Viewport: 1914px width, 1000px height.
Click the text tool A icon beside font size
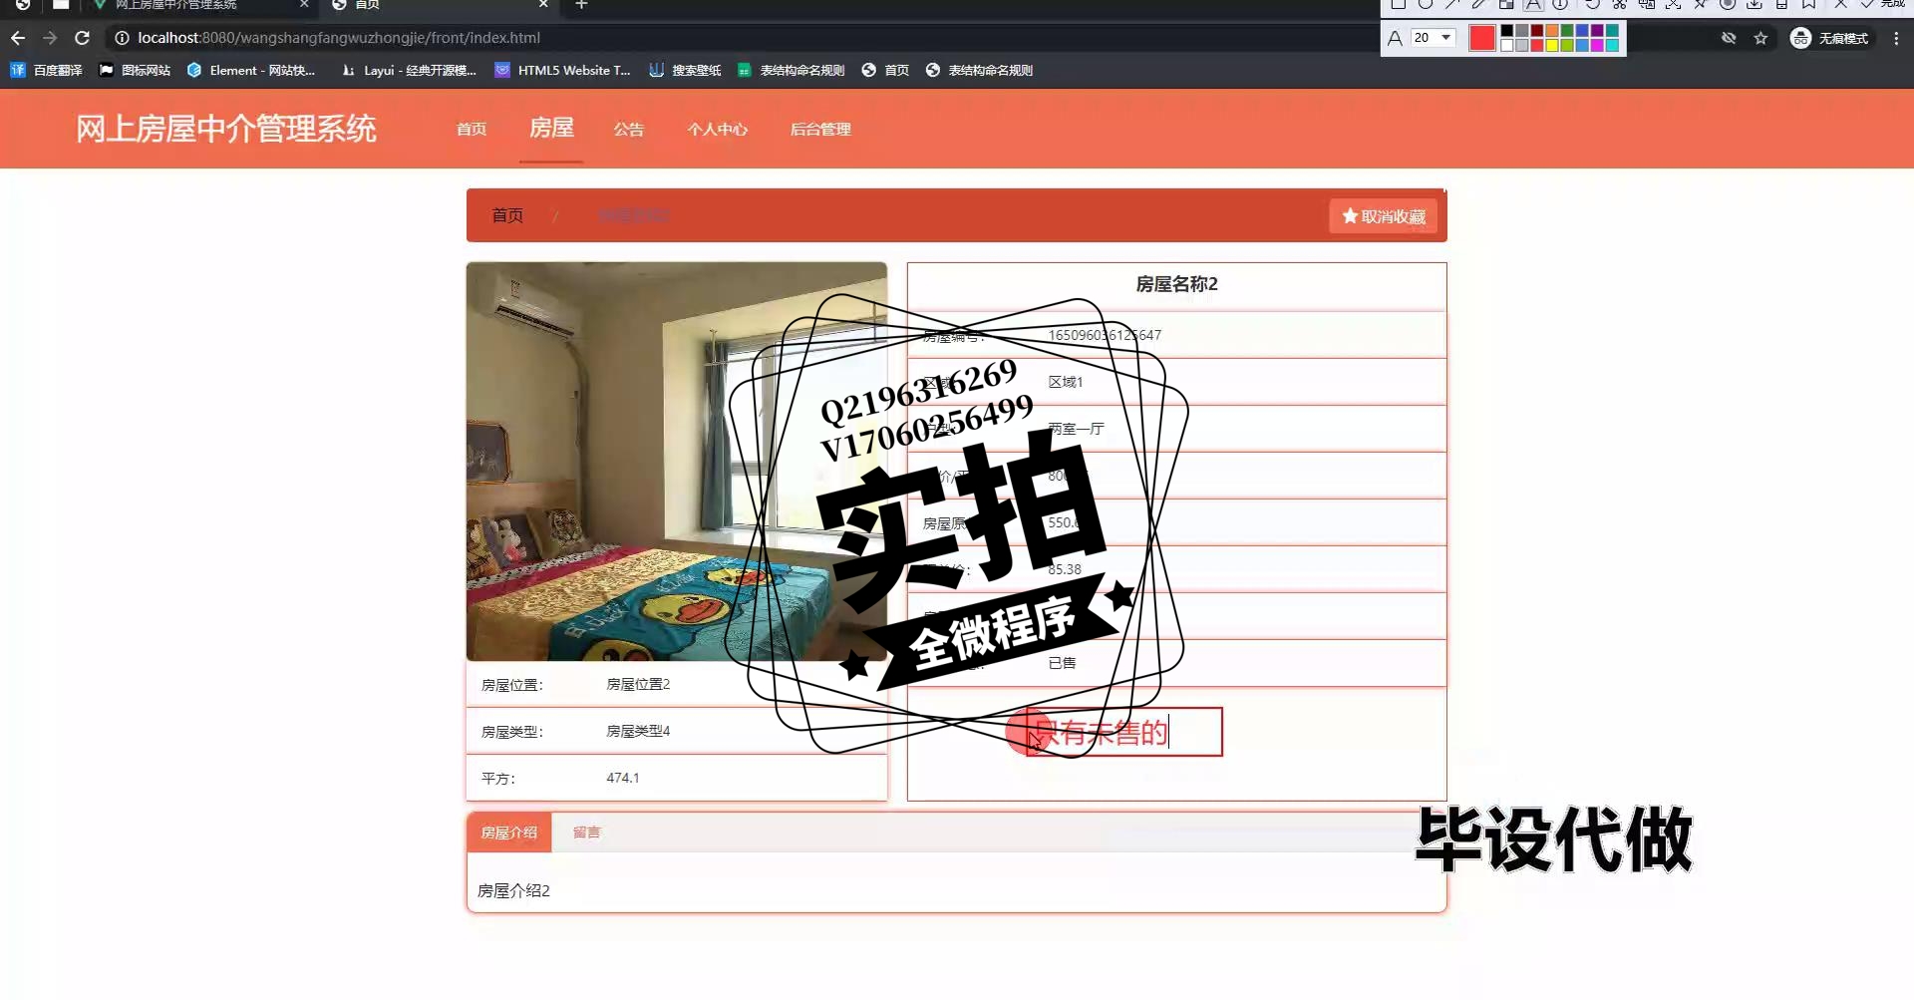1395,38
